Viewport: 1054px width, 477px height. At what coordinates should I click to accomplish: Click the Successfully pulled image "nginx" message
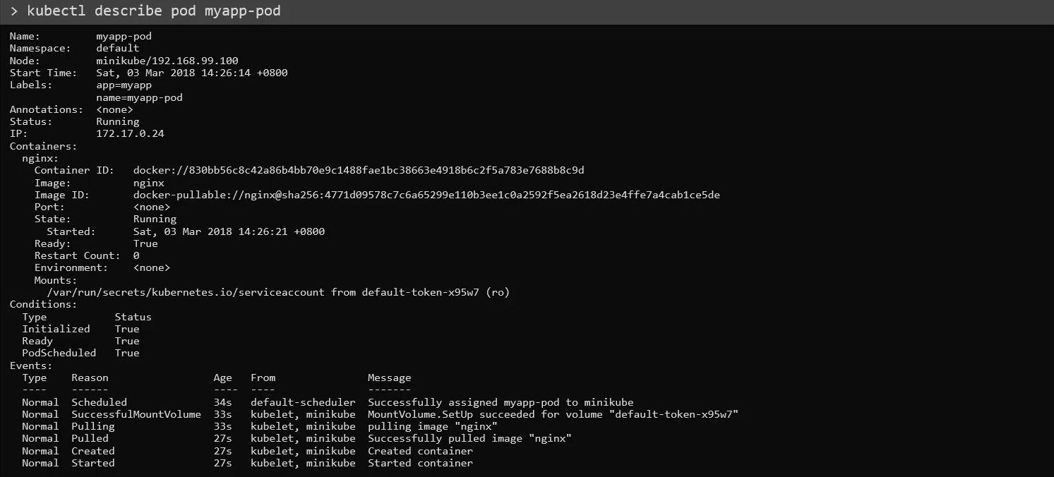click(469, 438)
